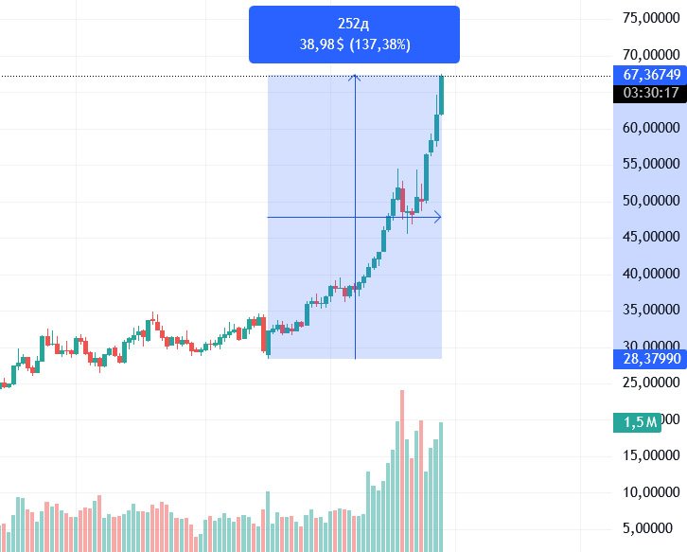Image resolution: width=687 pixels, height=552 pixels.
Task: Click the bar countdown timer 03:30:17
Action: pyautogui.click(x=652, y=93)
